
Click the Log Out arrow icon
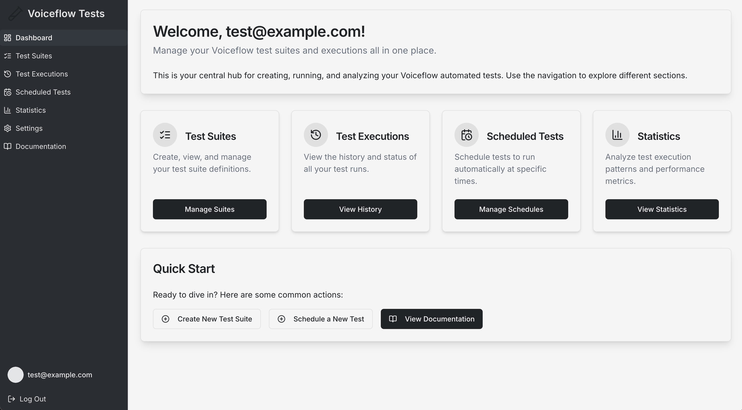point(12,399)
